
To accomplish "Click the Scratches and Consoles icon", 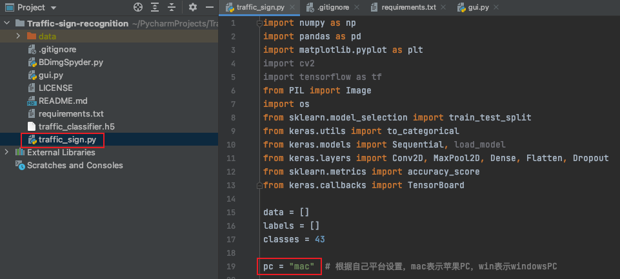I will point(21,166).
